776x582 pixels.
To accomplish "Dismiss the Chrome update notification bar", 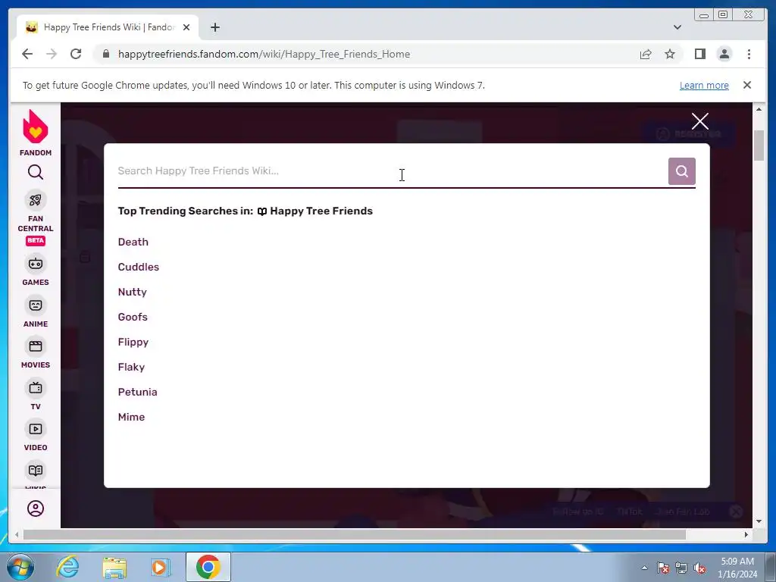I will (746, 85).
